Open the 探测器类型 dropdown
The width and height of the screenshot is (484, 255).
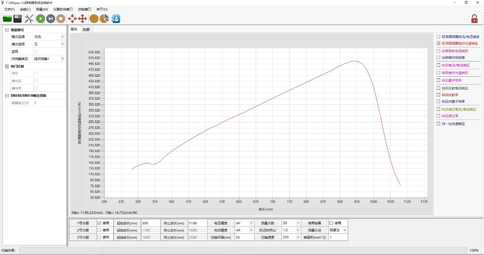62,59
